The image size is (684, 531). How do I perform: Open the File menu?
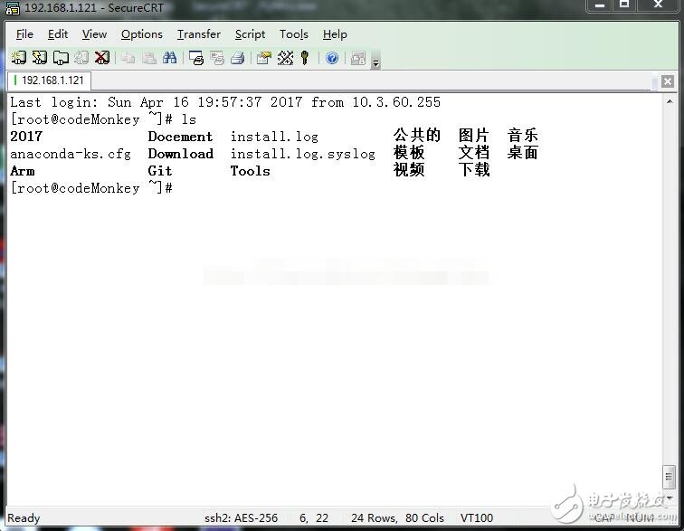[24, 34]
